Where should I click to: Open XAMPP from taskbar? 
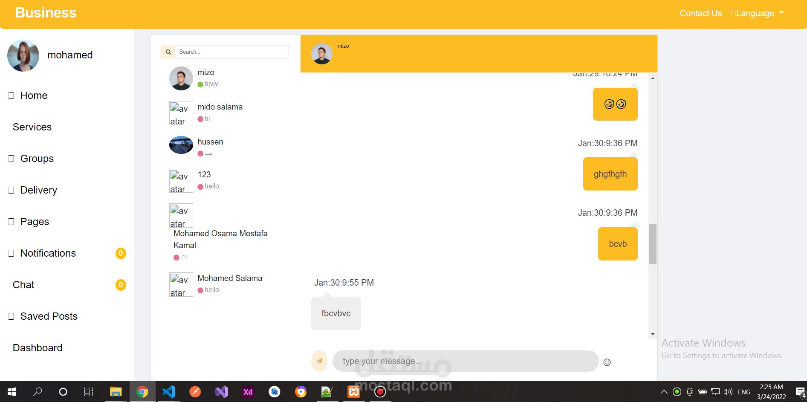(354, 392)
